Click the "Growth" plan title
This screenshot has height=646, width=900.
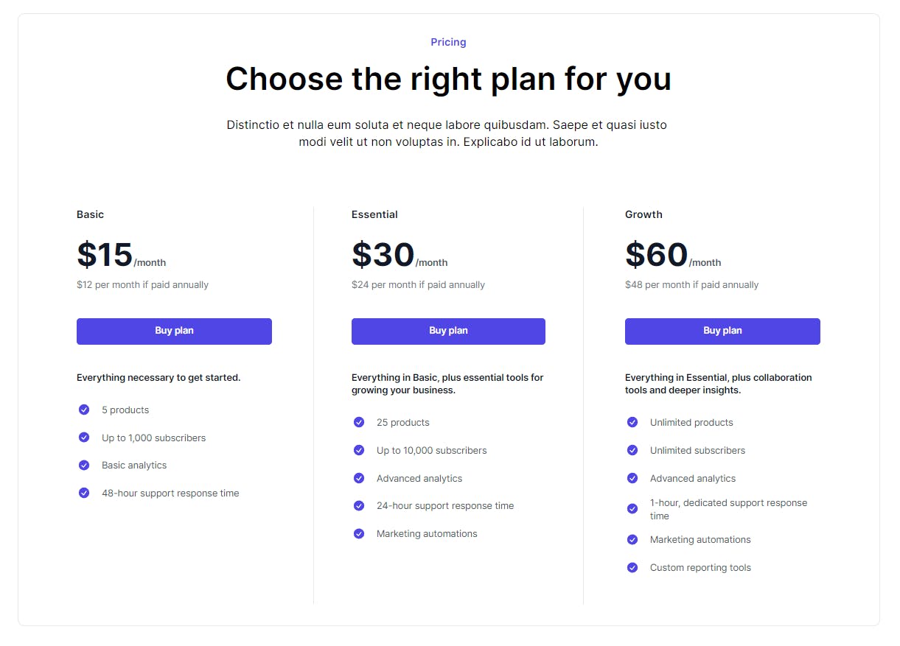[643, 214]
